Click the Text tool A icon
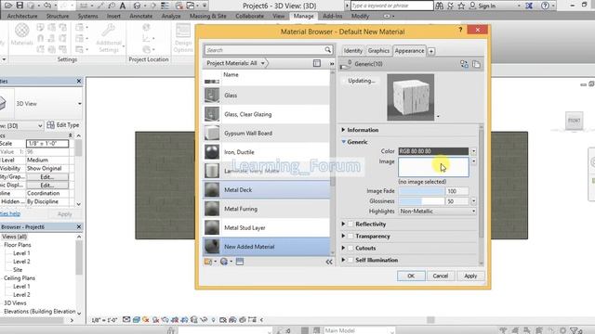Image resolution: width=595 pixels, height=334 pixels. pyautogui.click(x=123, y=6)
